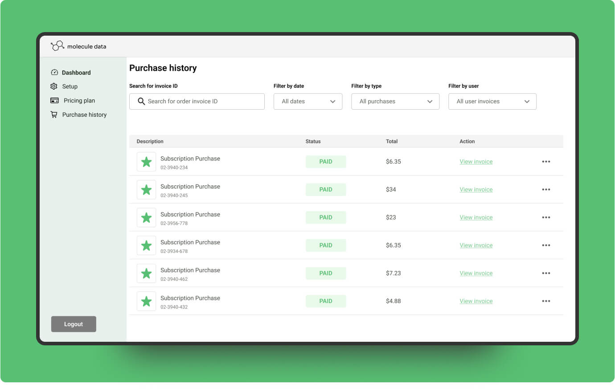
Task: Open the All purchases type filter
Action: [395, 102]
